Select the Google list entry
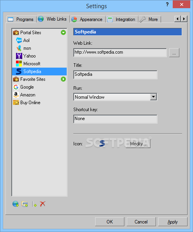Image resolution: width=193 pixels, height=232 pixels. [39, 87]
